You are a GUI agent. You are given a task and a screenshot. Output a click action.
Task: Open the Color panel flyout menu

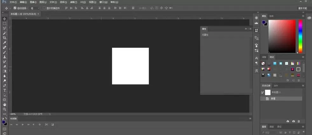[303, 16]
